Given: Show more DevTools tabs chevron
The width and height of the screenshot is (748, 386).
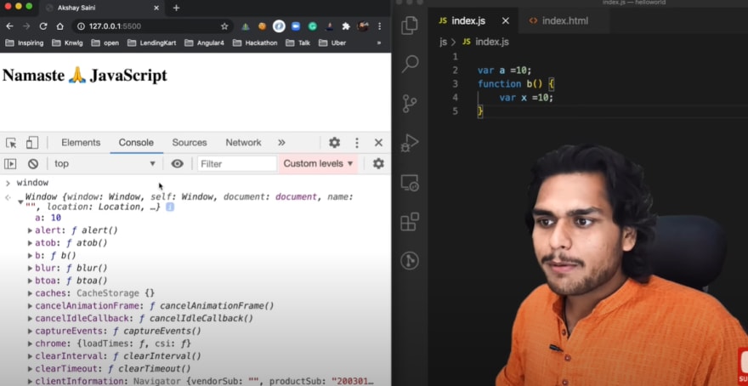Looking at the screenshot, I should tap(281, 143).
